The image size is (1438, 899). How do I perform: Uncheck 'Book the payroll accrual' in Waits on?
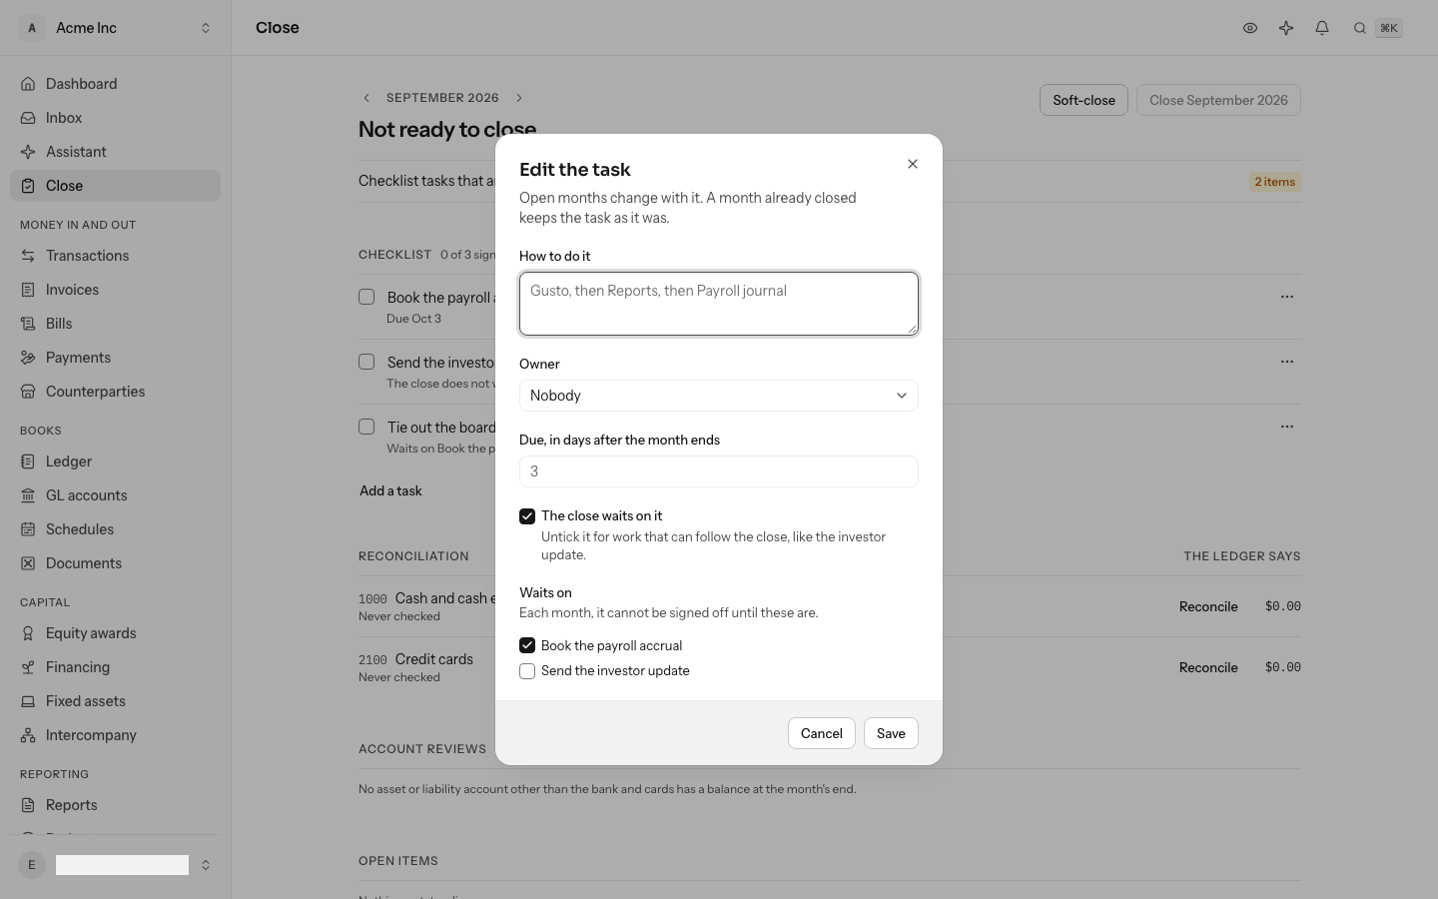coord(527,645)
